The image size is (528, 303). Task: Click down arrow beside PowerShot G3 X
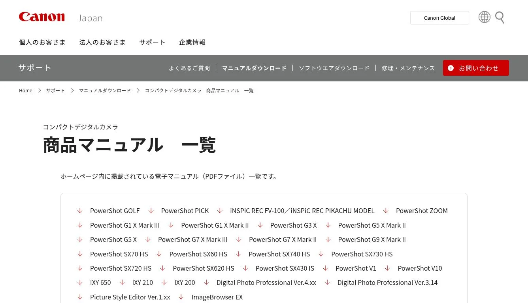(260, 225)
